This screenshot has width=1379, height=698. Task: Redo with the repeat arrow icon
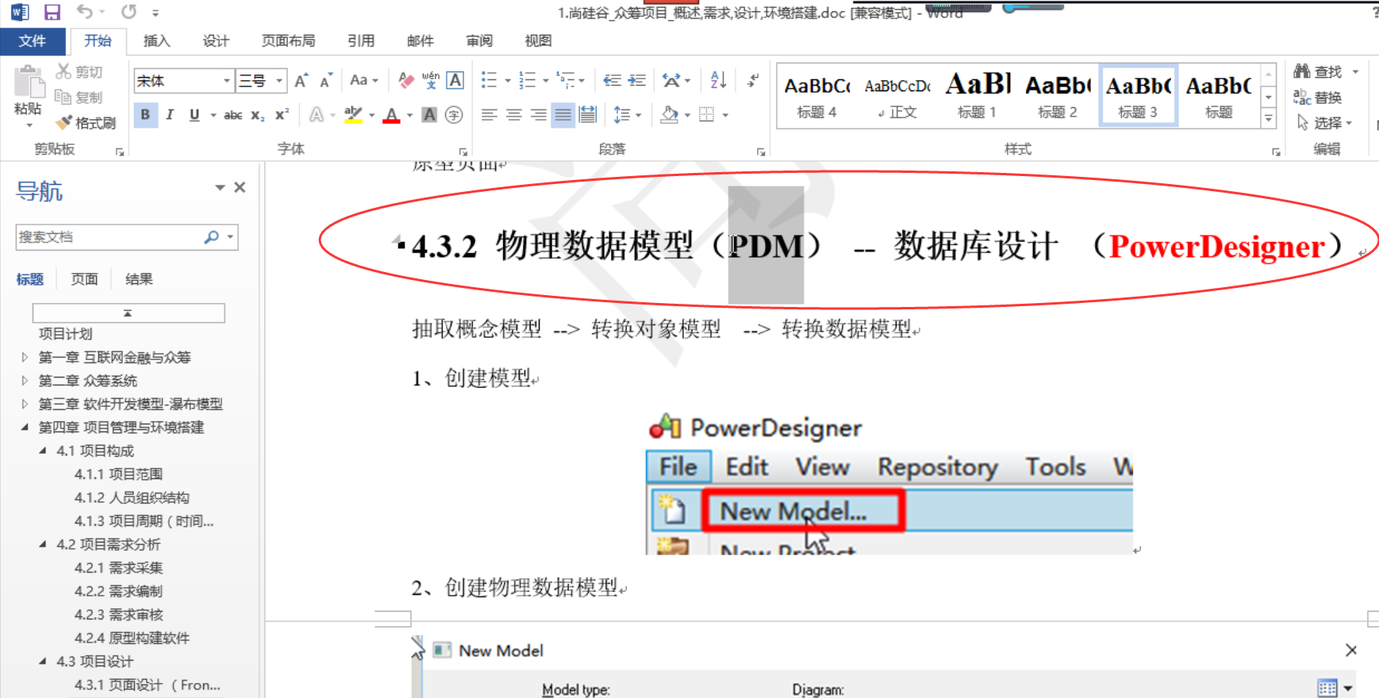[x=129, y=12]
